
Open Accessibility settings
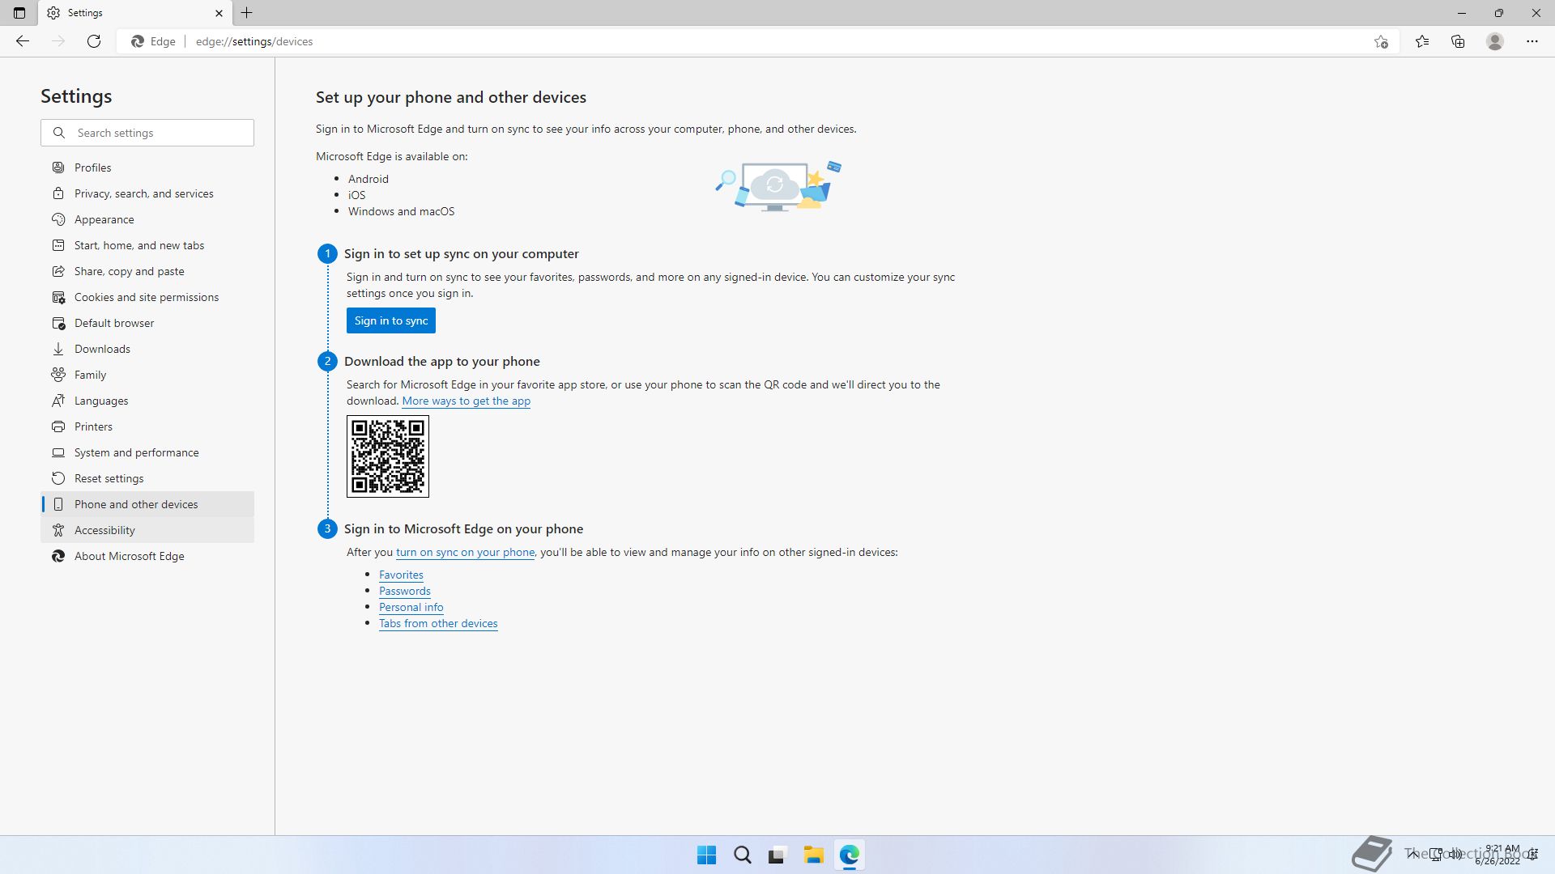tap(147, 530)
